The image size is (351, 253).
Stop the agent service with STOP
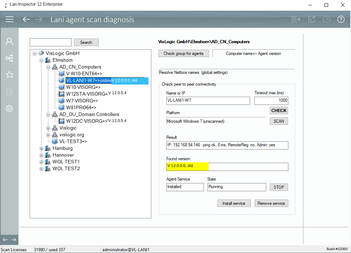[x=279, y=187]
